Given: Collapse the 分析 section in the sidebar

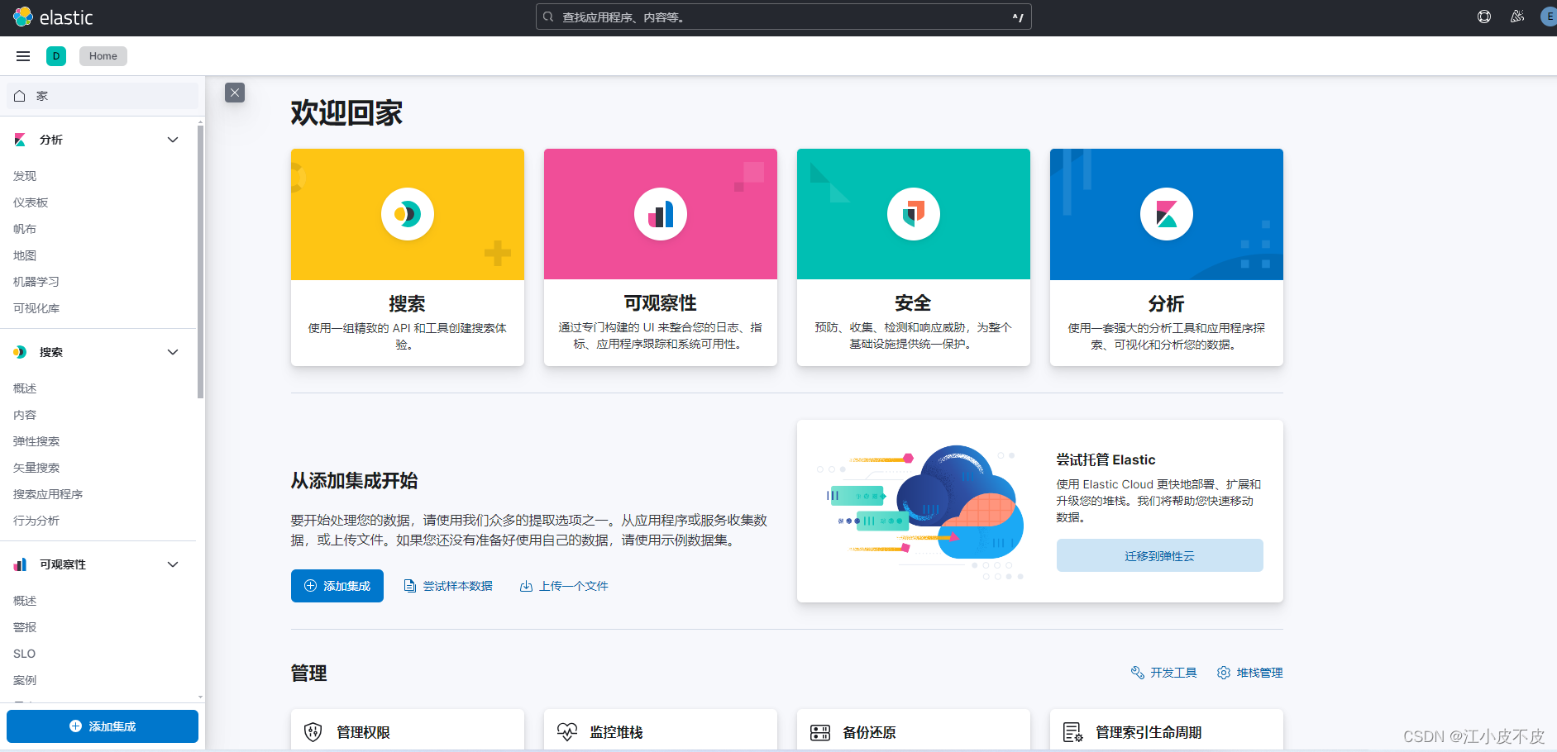Looking at the screenshot, I should point(173,140).
